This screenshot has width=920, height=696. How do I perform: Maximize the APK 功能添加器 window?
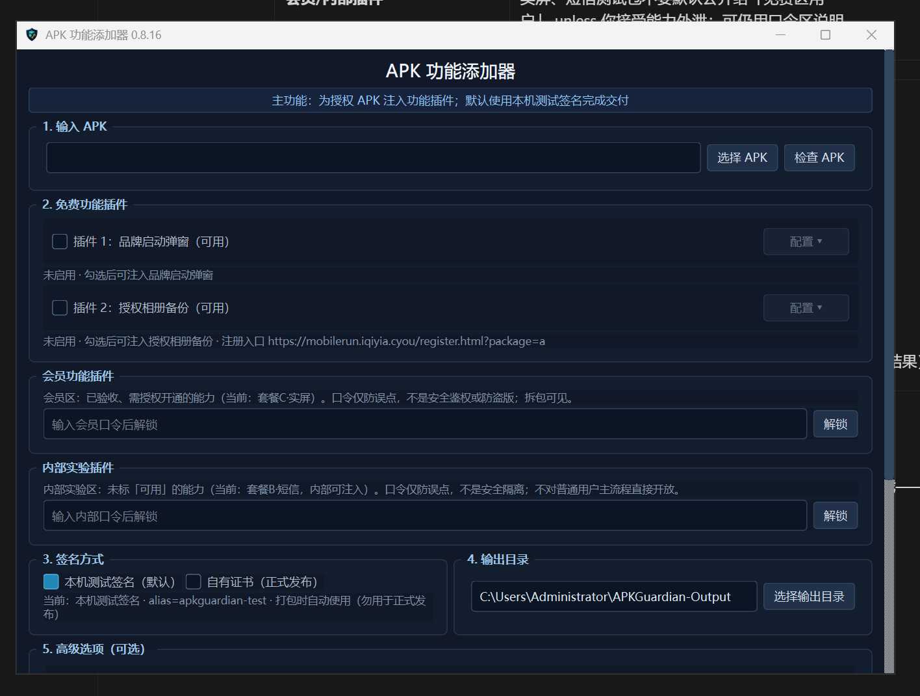click(826, 34)
